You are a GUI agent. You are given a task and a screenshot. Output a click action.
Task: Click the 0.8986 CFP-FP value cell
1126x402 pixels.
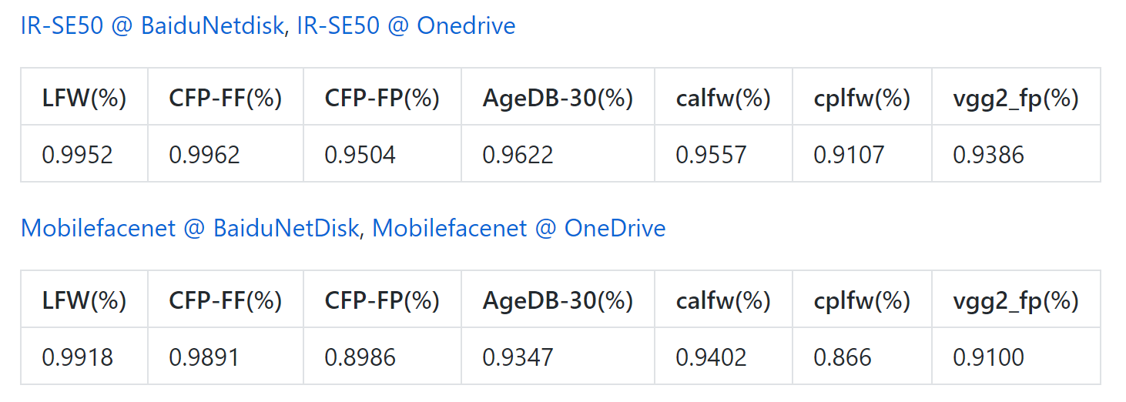point(383,357)
